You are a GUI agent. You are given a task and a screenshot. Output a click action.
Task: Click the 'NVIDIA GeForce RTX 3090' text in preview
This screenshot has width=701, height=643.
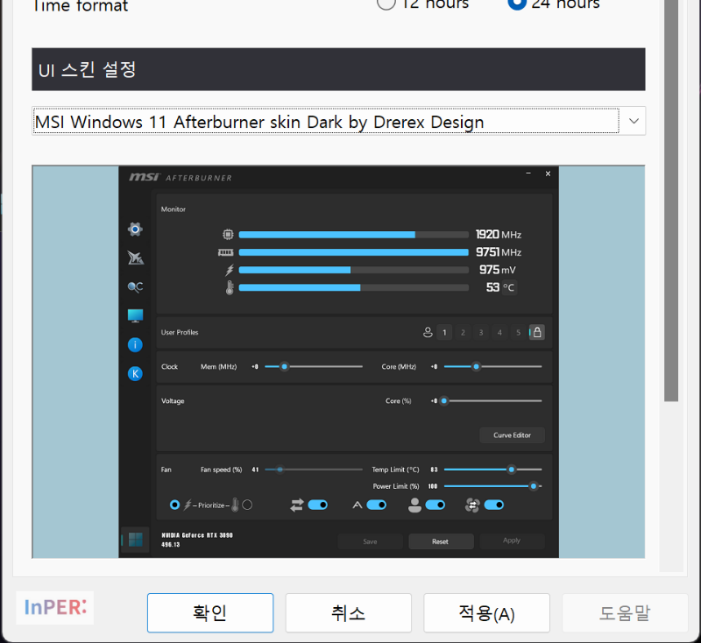click(x=197, y=535)
